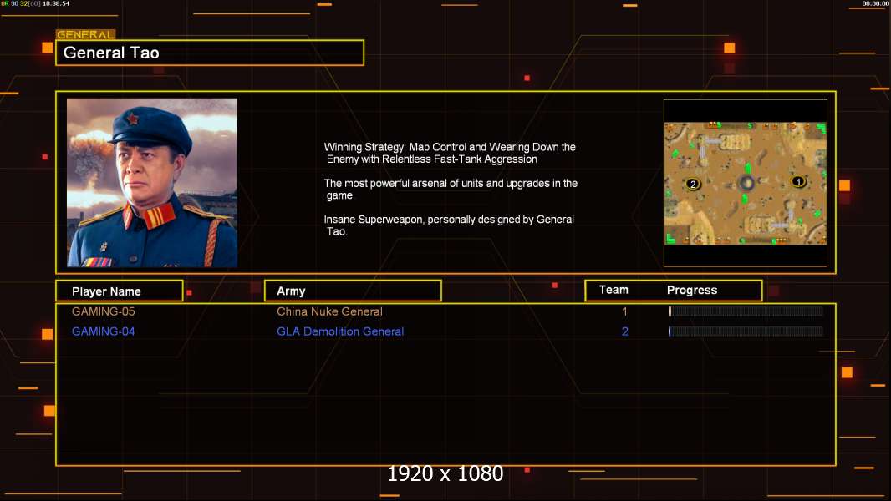Click GAMING-04 loading progress bar

[x=746, y=331]
